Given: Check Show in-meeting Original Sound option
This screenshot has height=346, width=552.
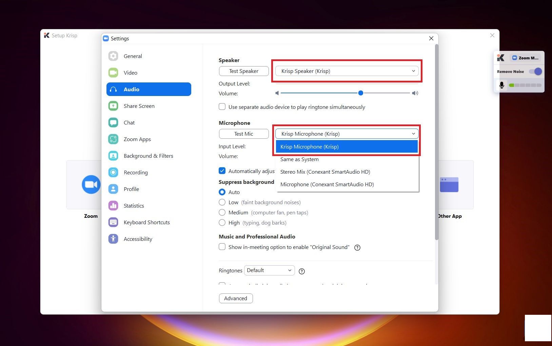Looking at the screenshot, I should 222,247.
